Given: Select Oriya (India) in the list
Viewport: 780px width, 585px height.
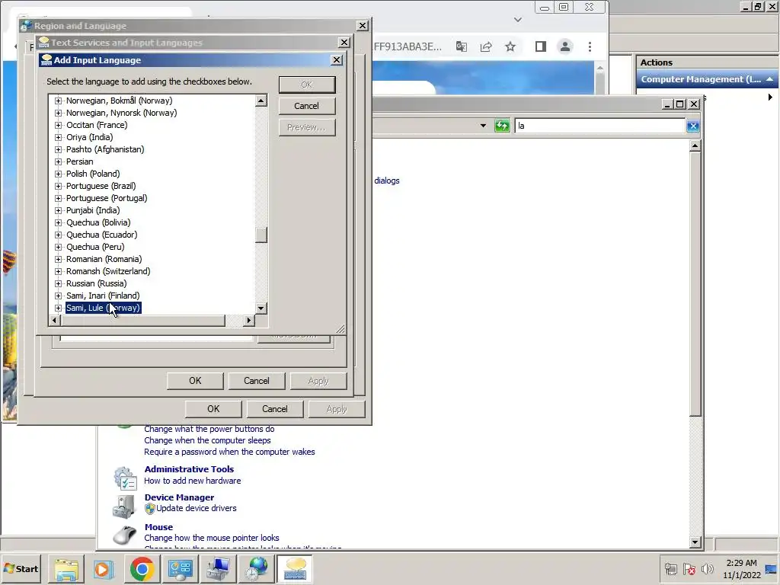Looking at the screenshot, I should 90,137.
